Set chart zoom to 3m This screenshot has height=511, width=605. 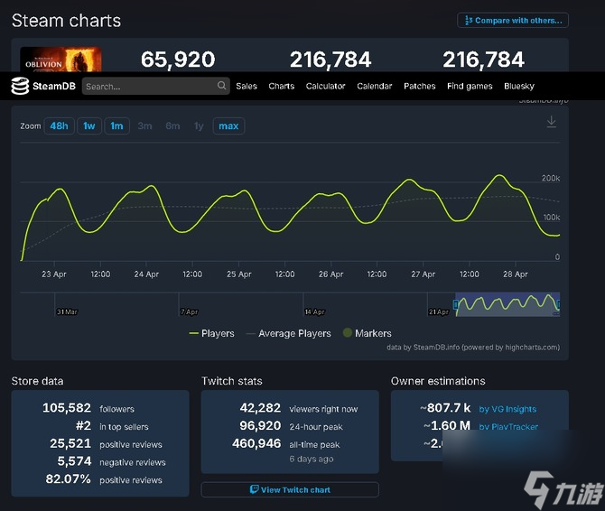144,126
